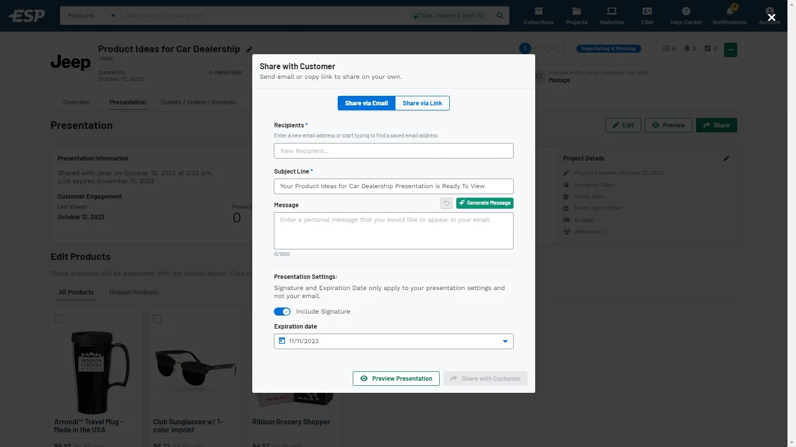Check the Arrondi Travel Mug checkbox
The image size is (796, 447).
58,319
